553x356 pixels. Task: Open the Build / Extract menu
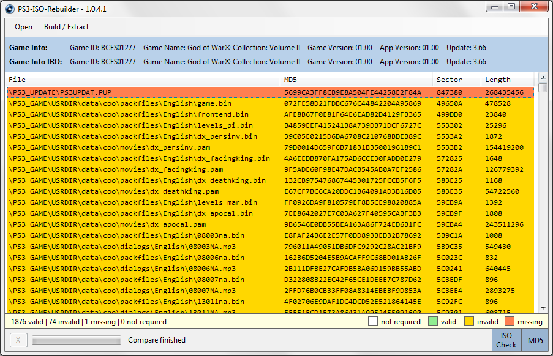pyautogui.click(x=66, y=27)
